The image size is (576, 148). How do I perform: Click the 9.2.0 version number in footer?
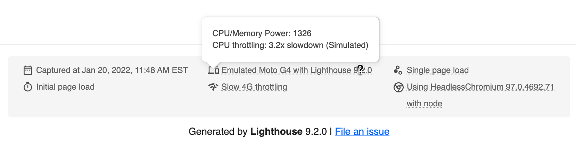pos(316,132)
